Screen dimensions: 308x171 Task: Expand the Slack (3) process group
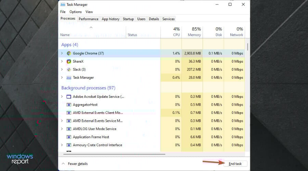(62, 69)
